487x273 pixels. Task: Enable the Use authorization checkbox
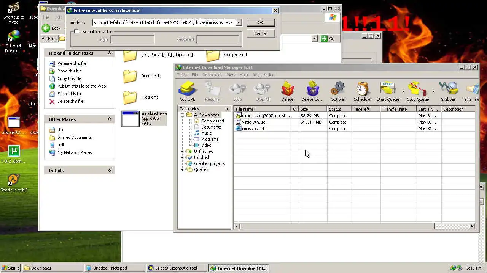76,32
